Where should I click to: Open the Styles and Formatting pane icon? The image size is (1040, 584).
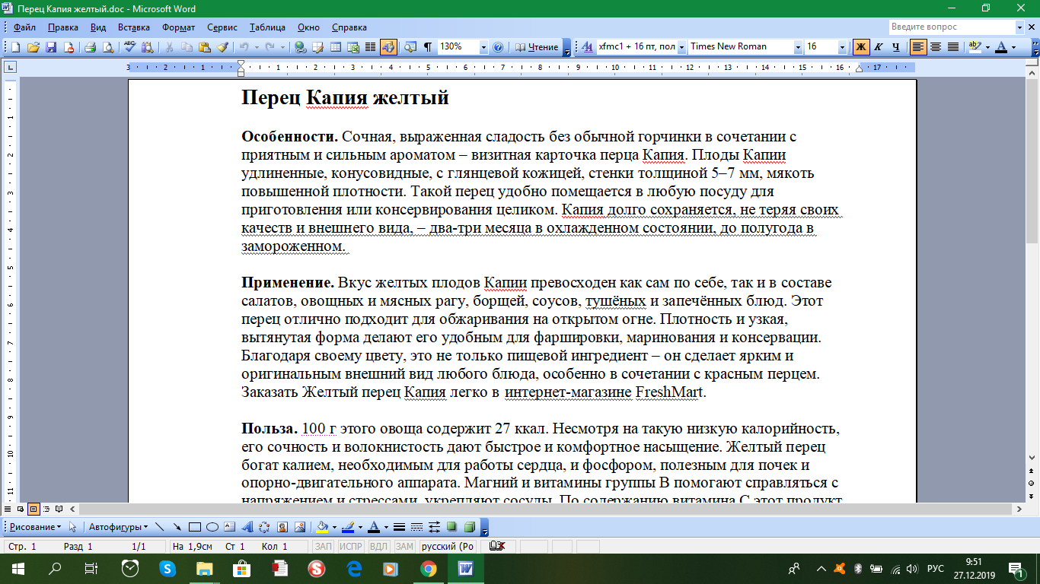(587, 46)
